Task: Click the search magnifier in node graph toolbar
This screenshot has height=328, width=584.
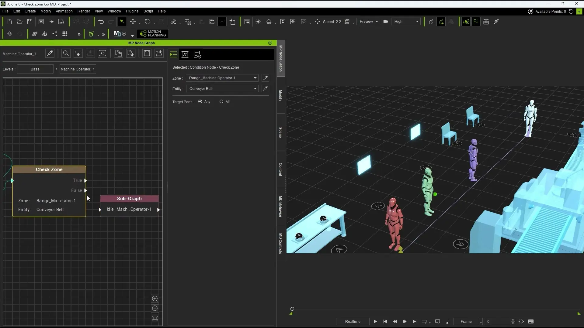Action: [66, 53]
